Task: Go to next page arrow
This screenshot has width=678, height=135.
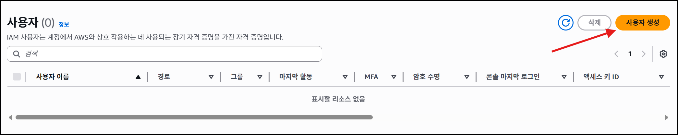Action: pos(644,54)
